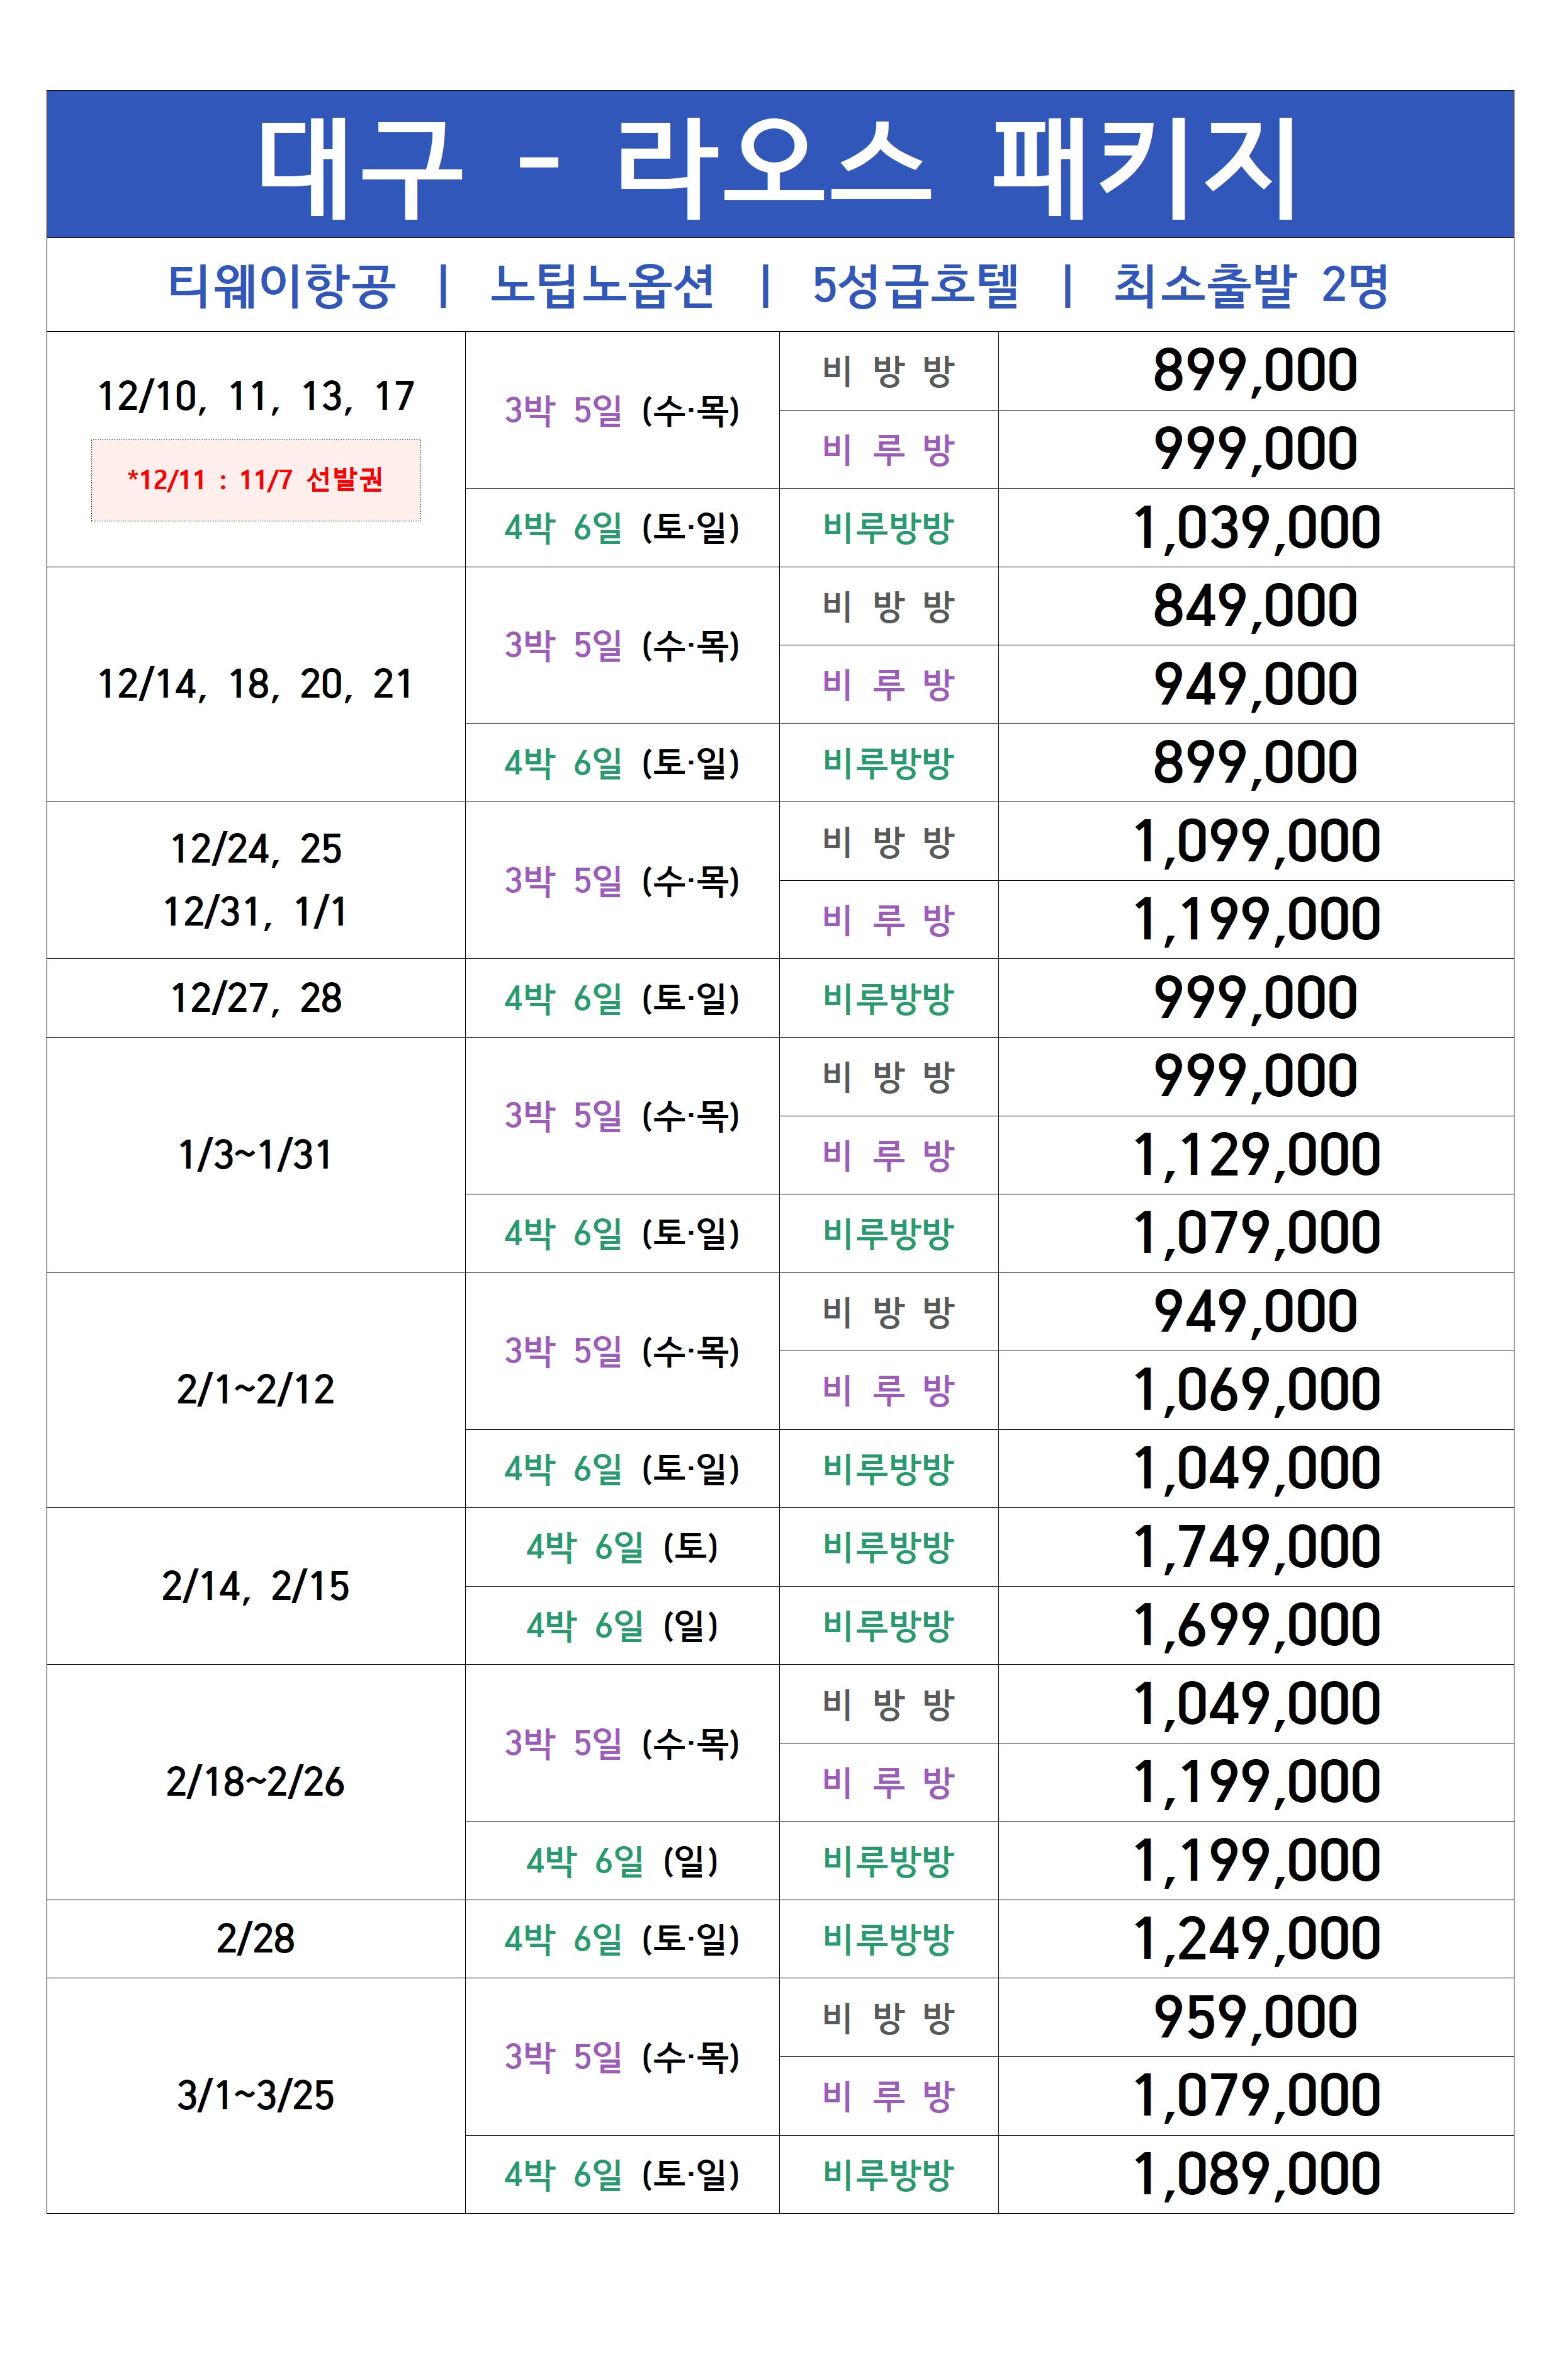Click the 1/3~1/31 date range cell
Image resolution: width=1561 pixels, height=2380 pixels.
tap(256, 1155)
